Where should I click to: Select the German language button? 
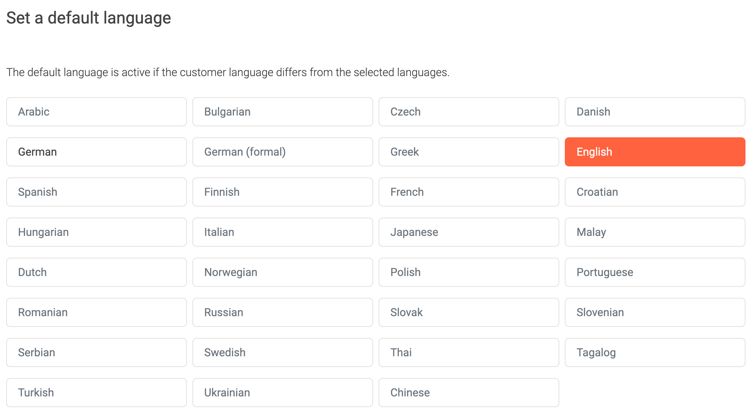tap(96, 152)
